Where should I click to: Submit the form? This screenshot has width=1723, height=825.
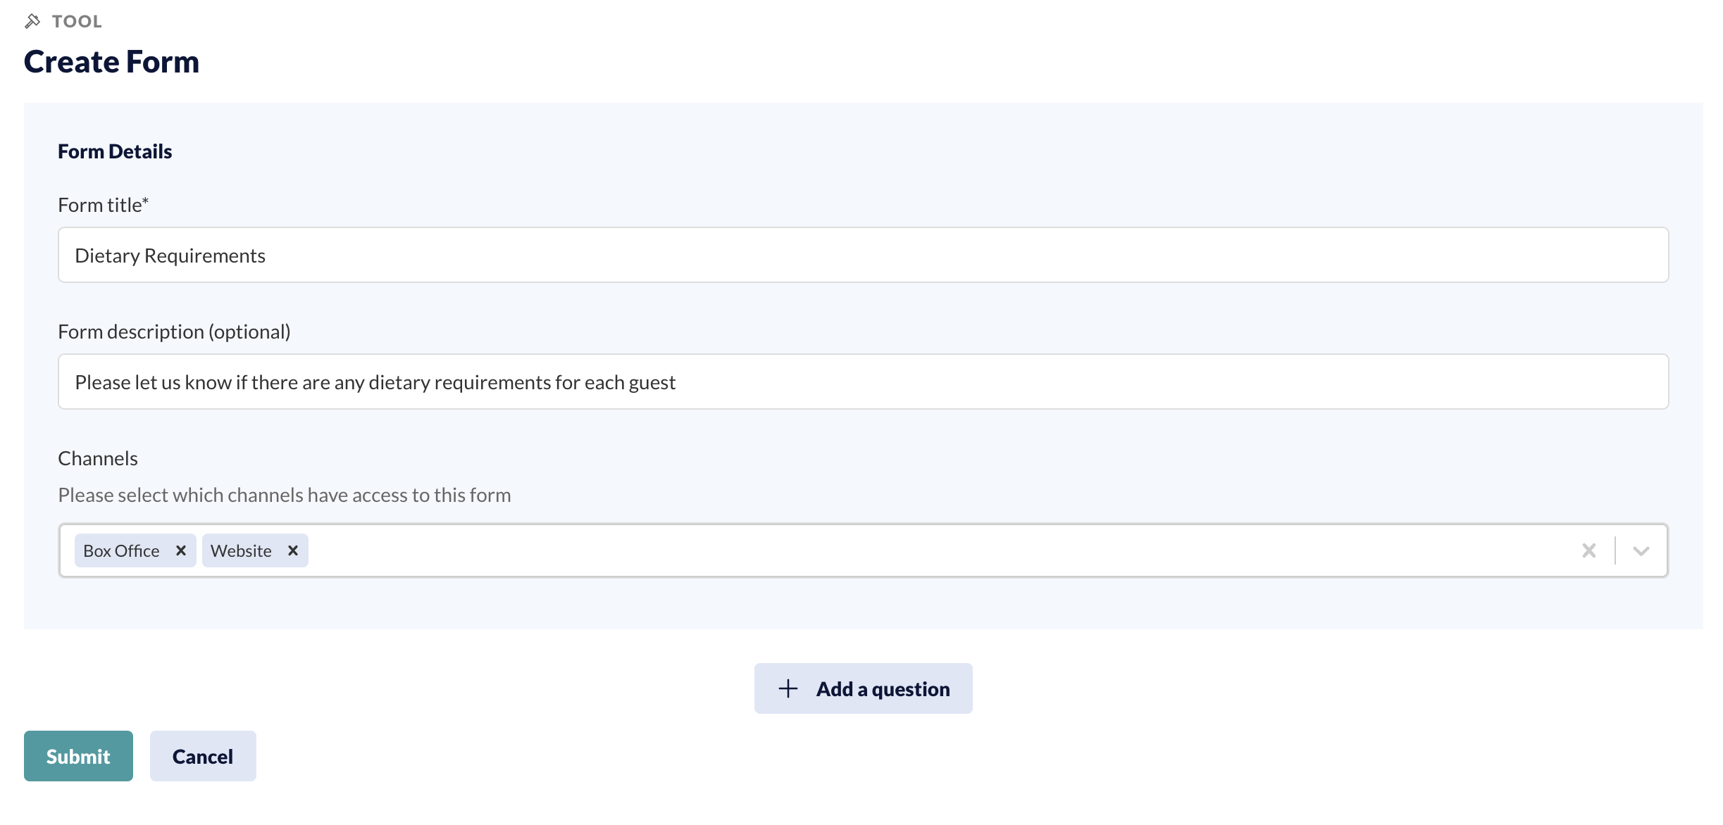coord(78,756)
